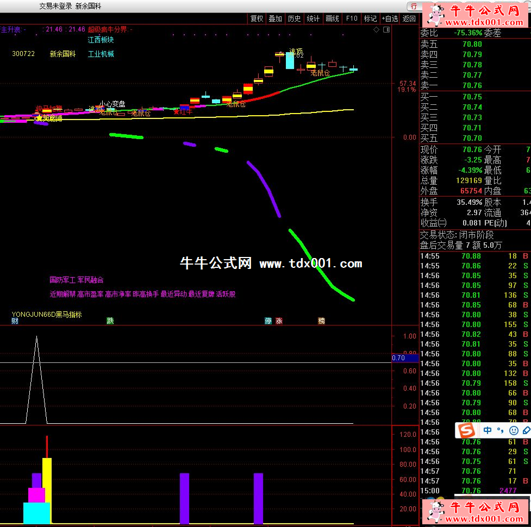The height and width of the screenshot is (527, 531).
Task: Click the 江西板块 sector label
Action: click(x=101, y=40)
